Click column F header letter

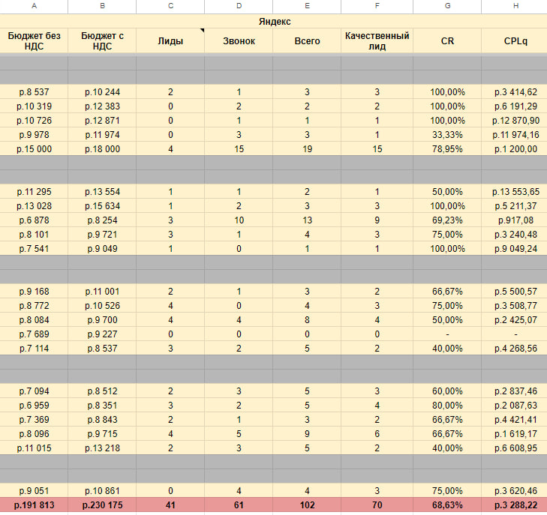[377, 7]
